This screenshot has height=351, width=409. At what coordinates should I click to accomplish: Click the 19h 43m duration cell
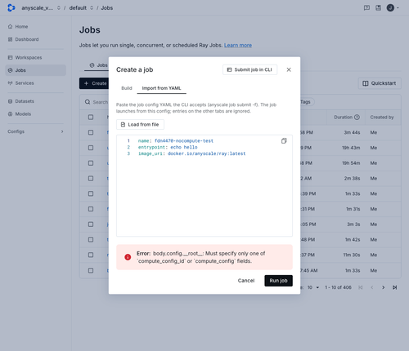click(351, 148)
